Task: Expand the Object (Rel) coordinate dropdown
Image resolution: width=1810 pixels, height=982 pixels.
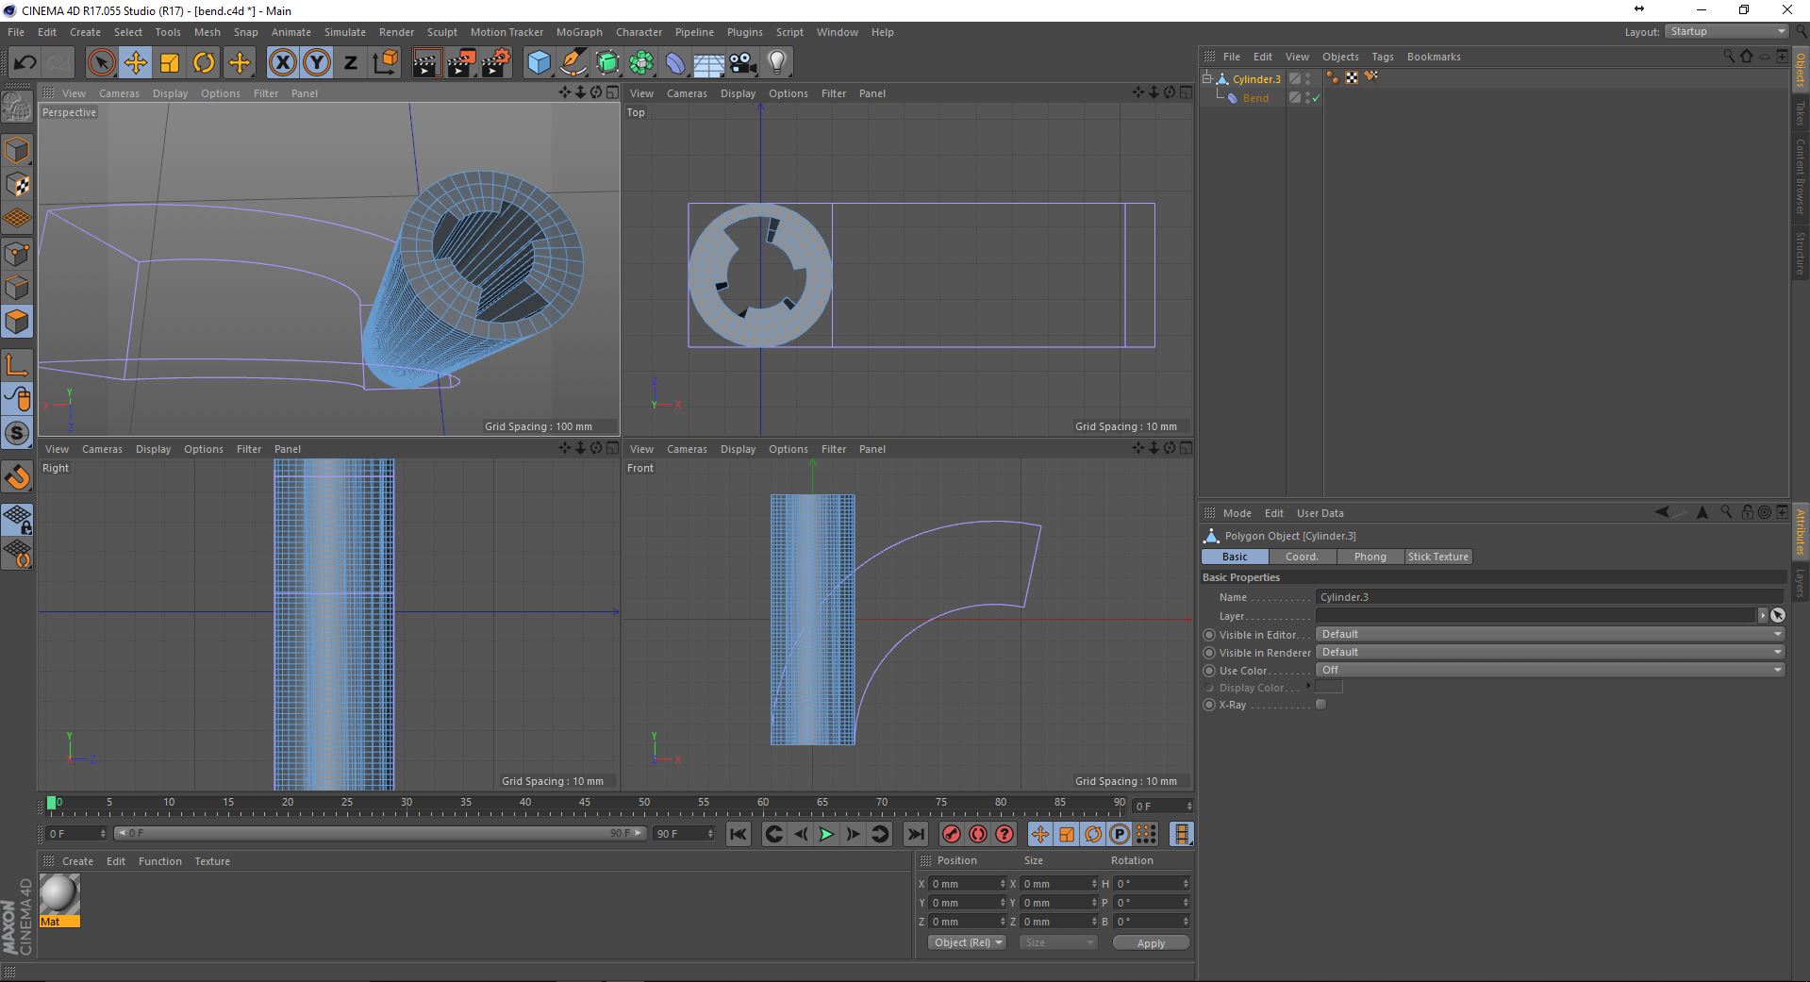Action: (968, 942)
